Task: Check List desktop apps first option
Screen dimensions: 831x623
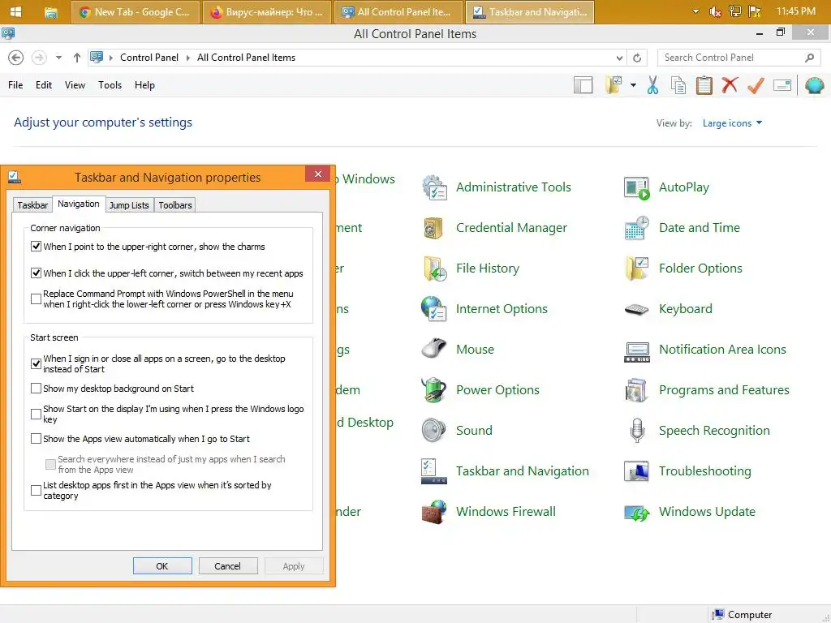Action: pos(36,490)
